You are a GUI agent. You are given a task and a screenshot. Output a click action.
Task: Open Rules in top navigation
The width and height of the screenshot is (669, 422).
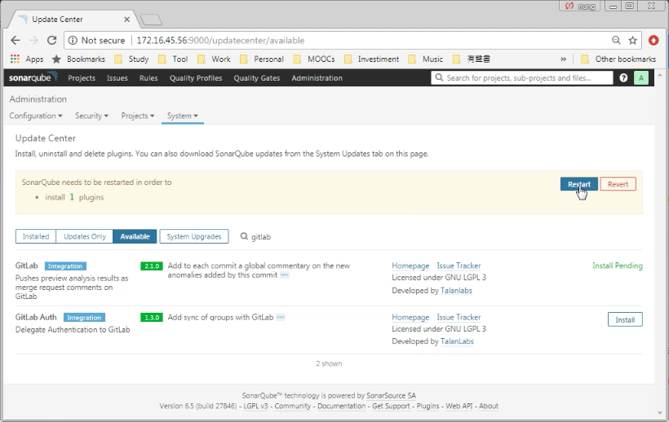click(148, 78)
